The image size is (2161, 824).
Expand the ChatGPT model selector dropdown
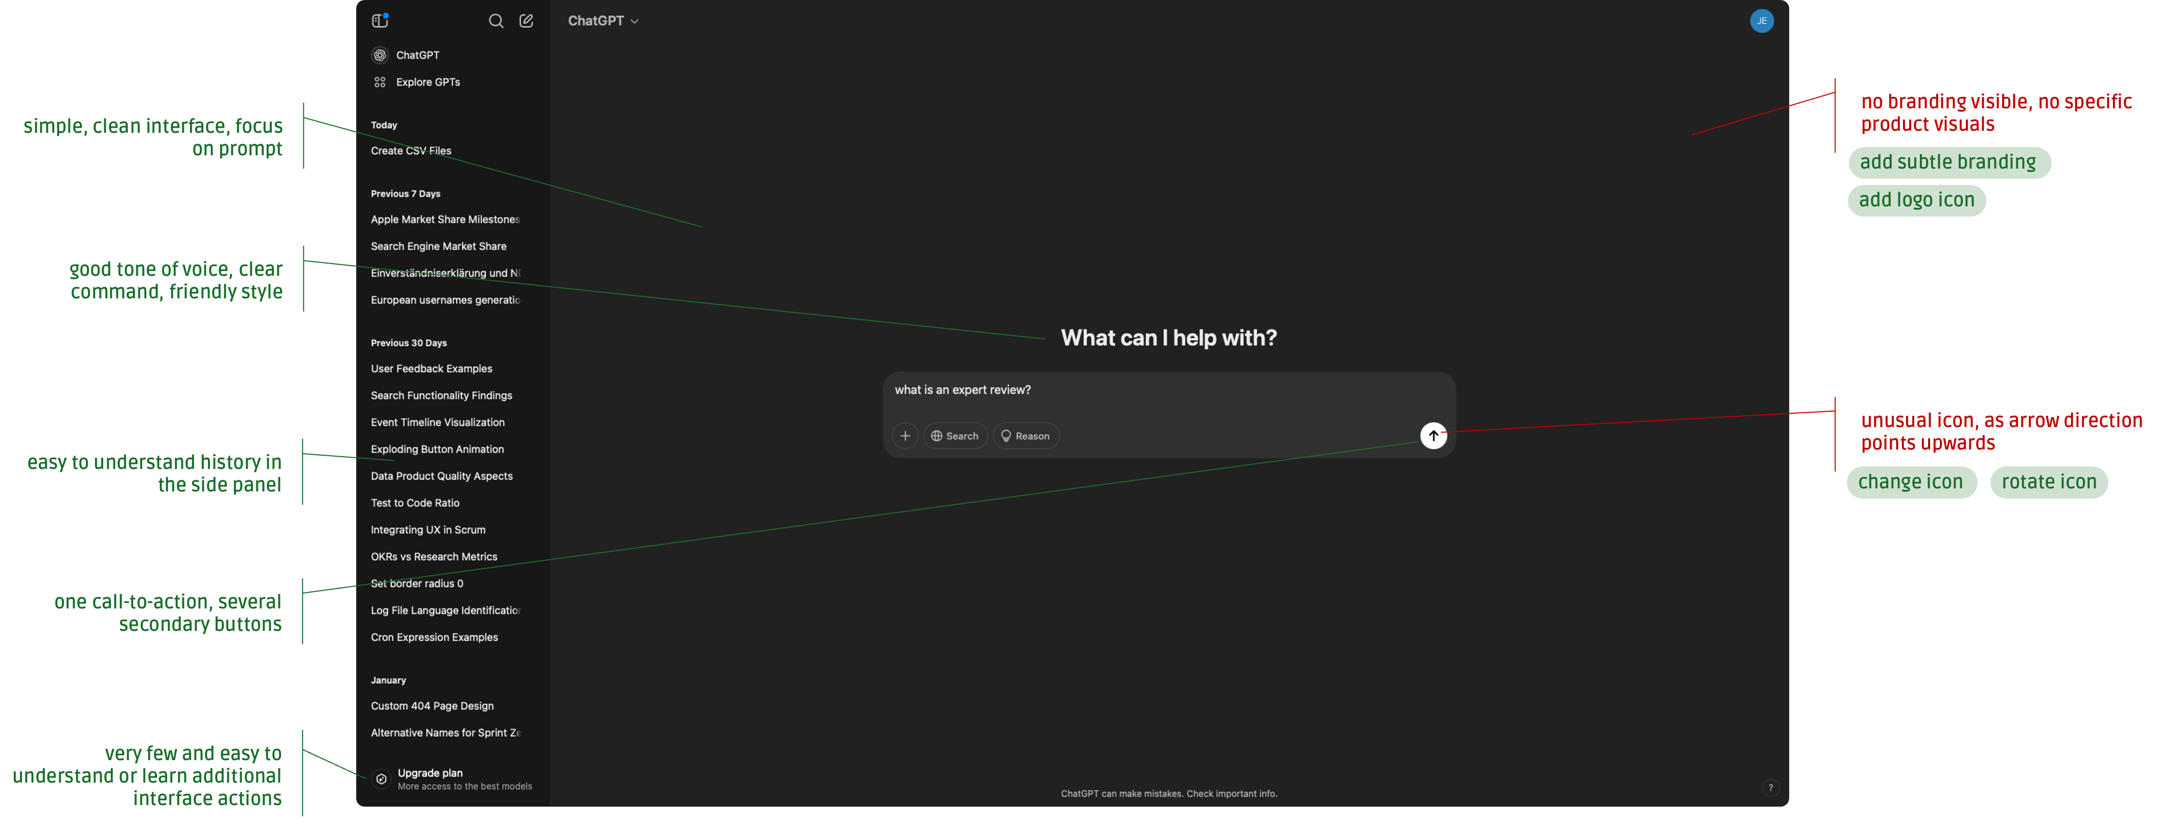pos(602,21)
